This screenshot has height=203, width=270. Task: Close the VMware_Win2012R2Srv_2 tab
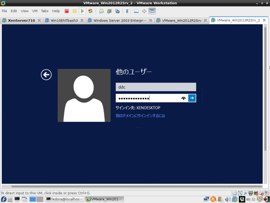point(264,20)
